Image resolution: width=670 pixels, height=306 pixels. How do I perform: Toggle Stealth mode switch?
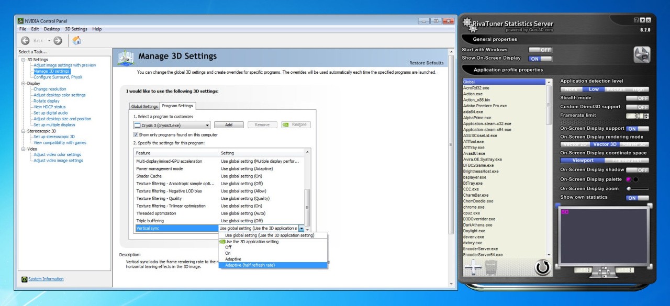coord(637,98)
